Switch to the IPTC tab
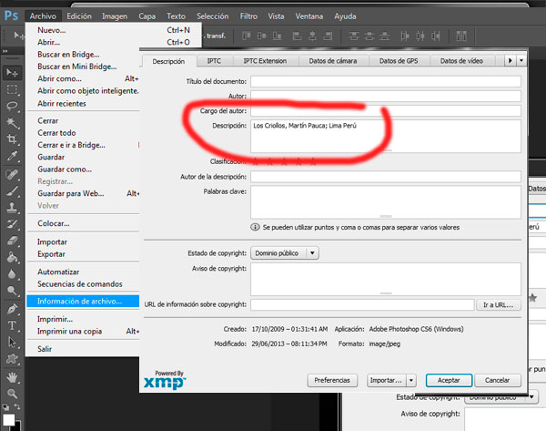 tap(214, 61)
